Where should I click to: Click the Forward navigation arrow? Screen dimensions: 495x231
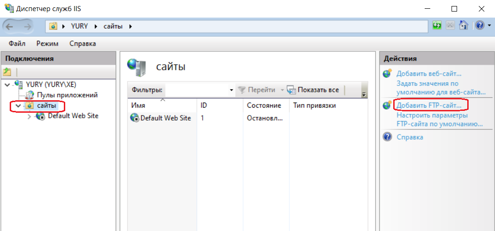click(x=27, y=26)
